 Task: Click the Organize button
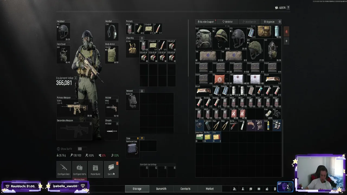[269, 22]
